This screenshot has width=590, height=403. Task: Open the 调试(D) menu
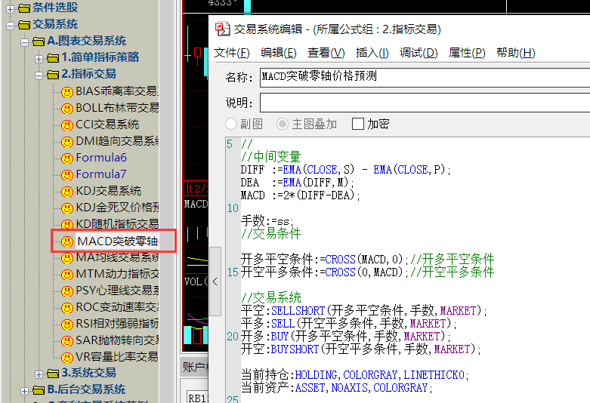419,53
